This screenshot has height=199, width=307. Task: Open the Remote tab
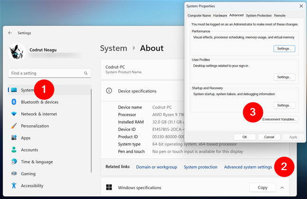(x=280, y=16)
